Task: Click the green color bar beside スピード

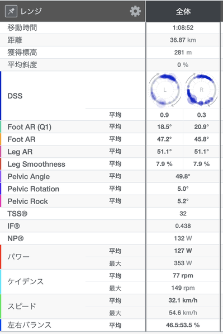Action: [x=1, y=307]
